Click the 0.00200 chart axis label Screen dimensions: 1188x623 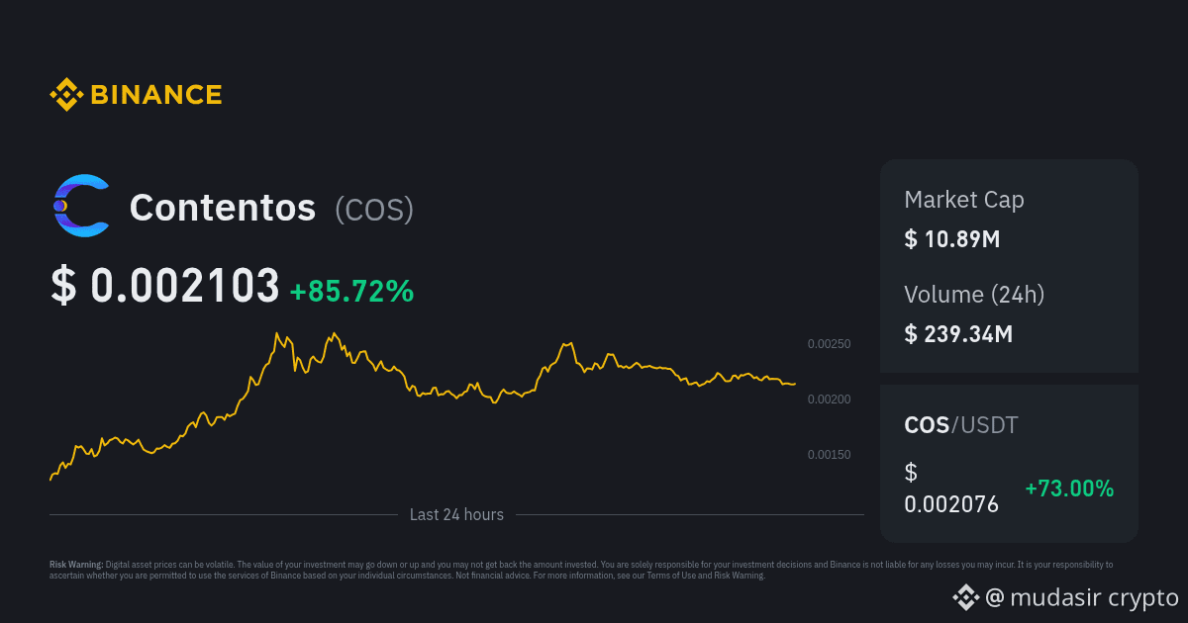point(829,400)
